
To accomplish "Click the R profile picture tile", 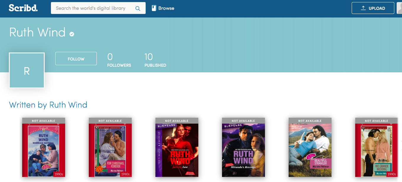I will (x=27, y=71).
